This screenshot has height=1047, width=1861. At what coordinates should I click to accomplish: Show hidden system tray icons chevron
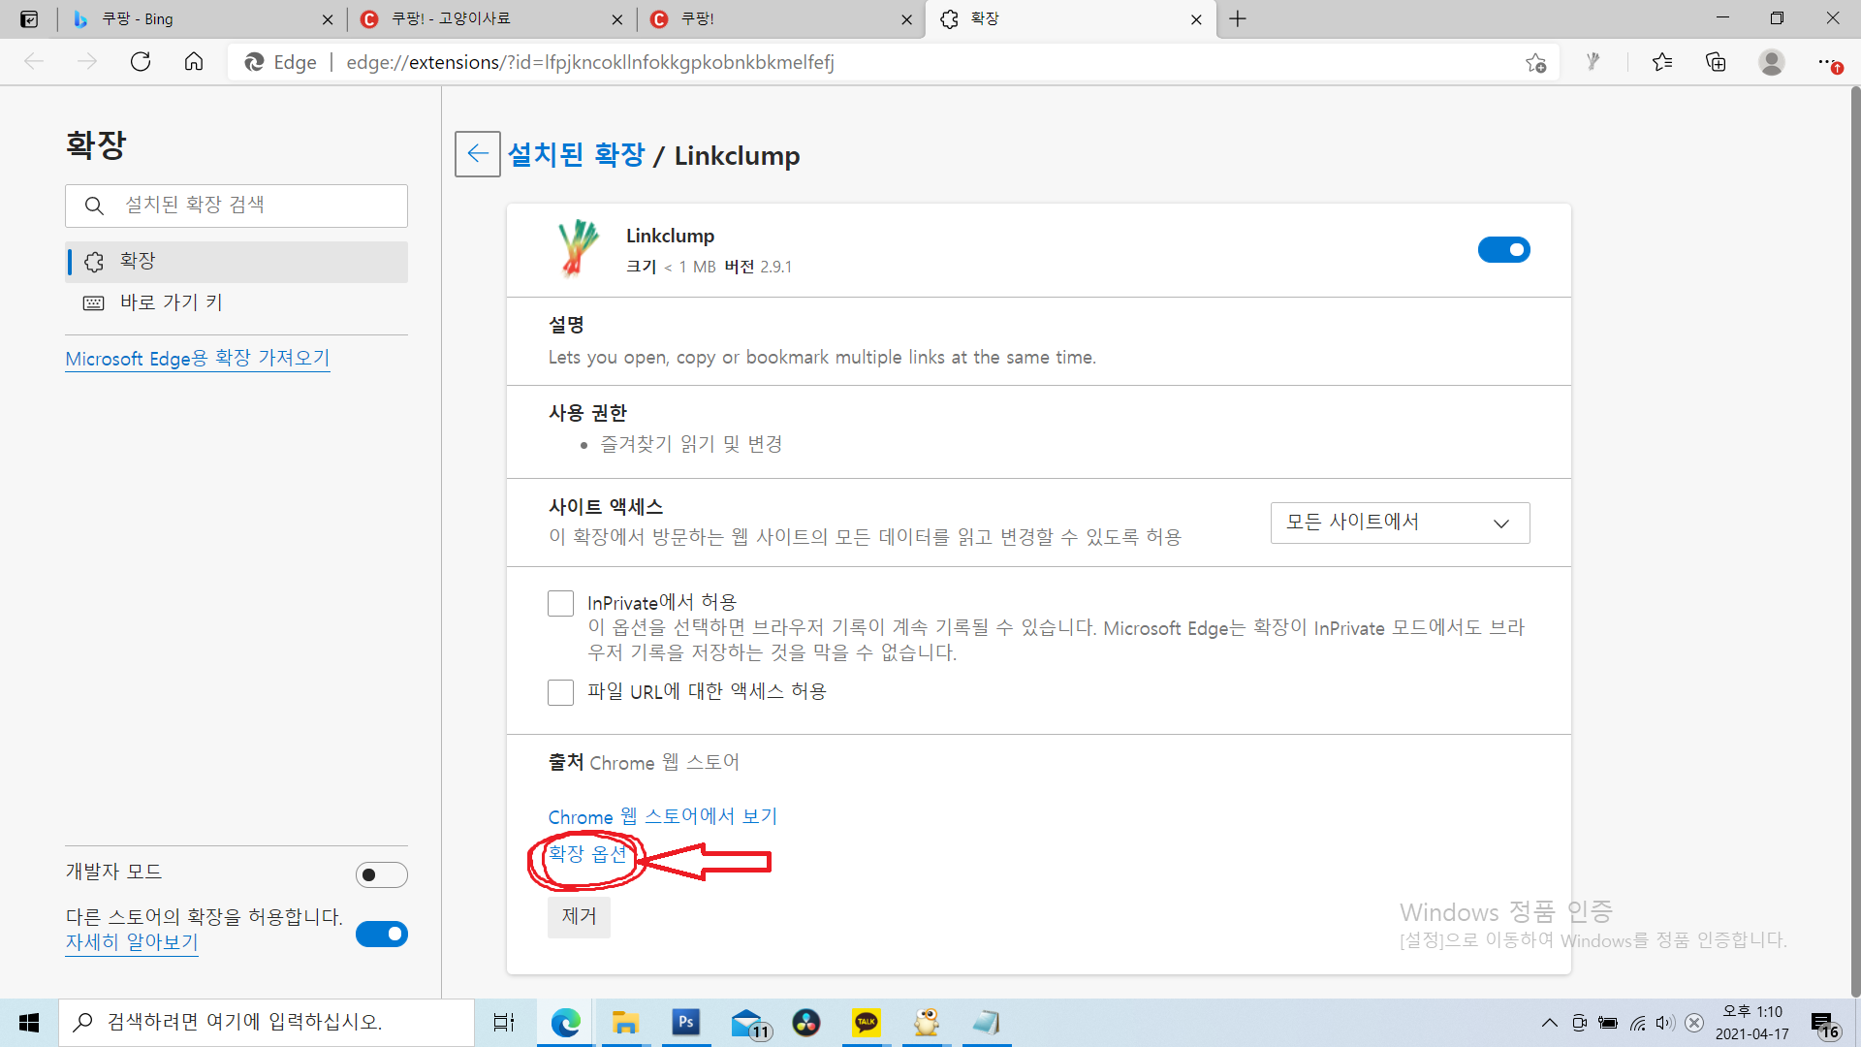1549,1023
